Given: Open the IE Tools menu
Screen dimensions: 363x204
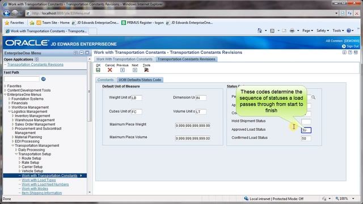Looking at the screenshot, I should click(338, 31).
